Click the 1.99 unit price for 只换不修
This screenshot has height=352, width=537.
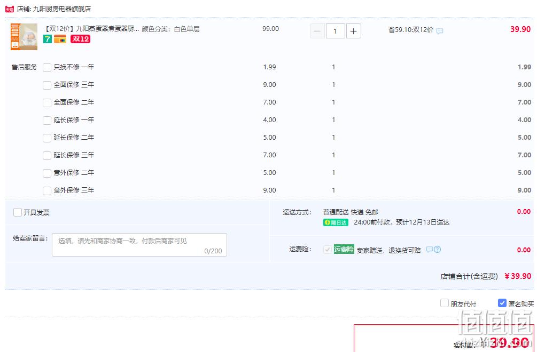(269, 67)
